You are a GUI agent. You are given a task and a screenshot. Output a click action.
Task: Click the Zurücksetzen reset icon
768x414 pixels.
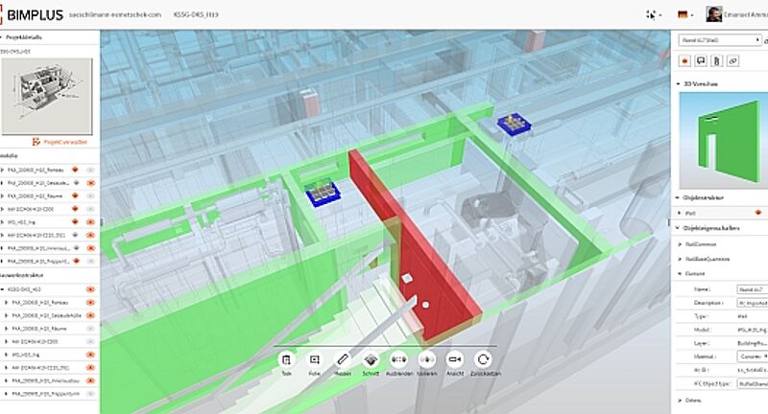coord(484,359)
